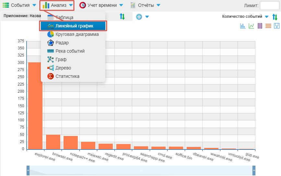Select Линейный график from Анализ menu
This screenshot has width=281, height=176.
[73, 26]
